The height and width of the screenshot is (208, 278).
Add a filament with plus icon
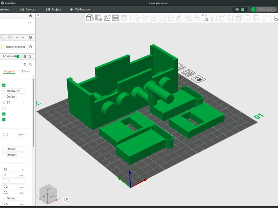[17, 37]
